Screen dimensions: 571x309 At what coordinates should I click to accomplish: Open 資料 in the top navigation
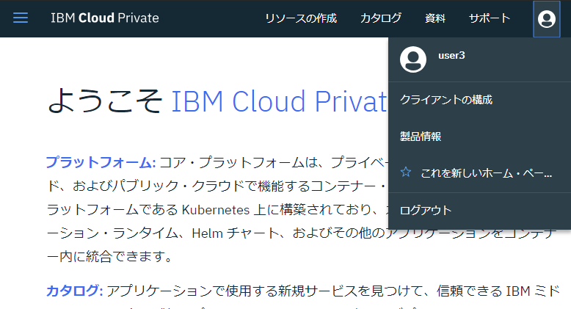pyautogui.click(x=435, y=18)
